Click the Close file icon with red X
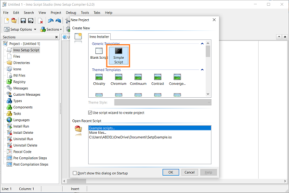Image resolution: width=289 pixels, height=193 pixels. point(40,21)
